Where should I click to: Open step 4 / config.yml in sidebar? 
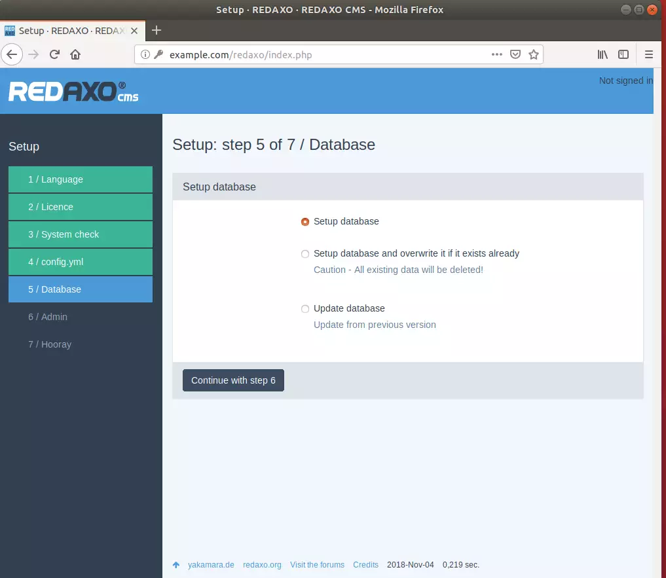point(81,262)
